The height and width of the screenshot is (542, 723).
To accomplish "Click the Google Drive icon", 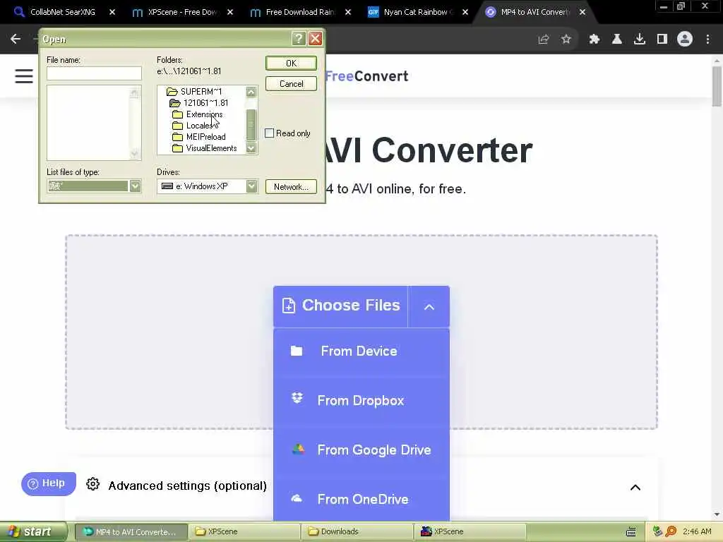I will [x=298, y=449].
